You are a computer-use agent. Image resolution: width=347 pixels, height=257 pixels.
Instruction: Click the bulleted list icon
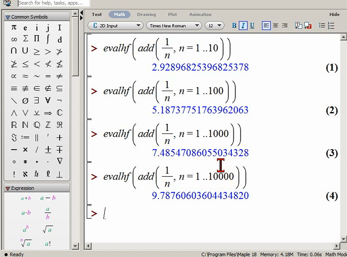(x=322, y=26)
